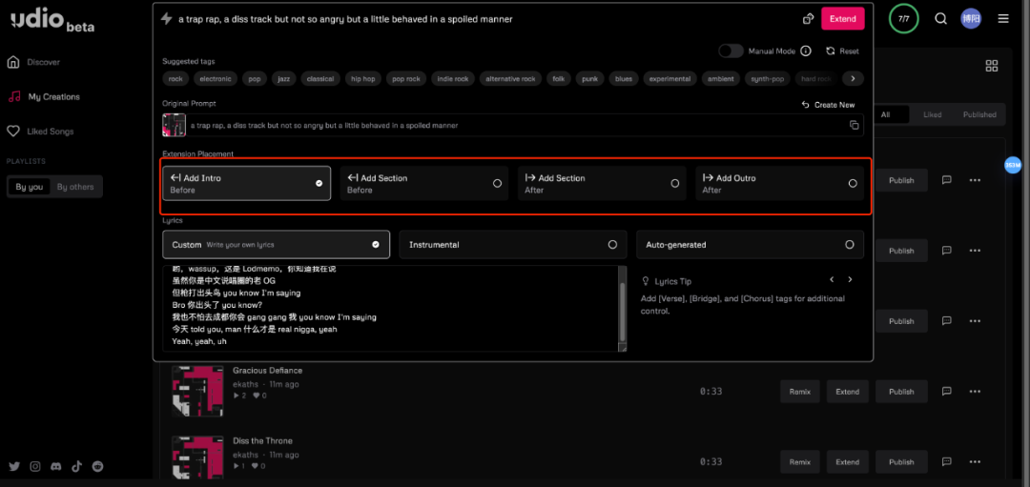Screen dimensions: 1030x487
Task: Open the search magnifier icon
Action: click(940, 19)
